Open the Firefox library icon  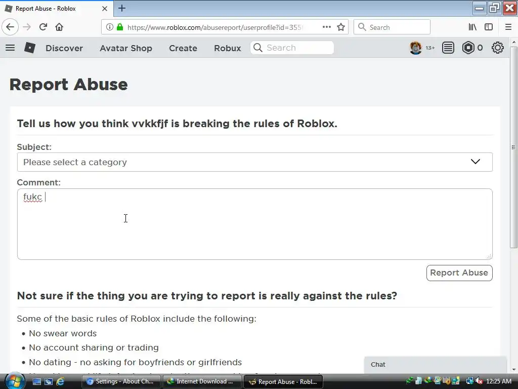click(x=472, y=27)
